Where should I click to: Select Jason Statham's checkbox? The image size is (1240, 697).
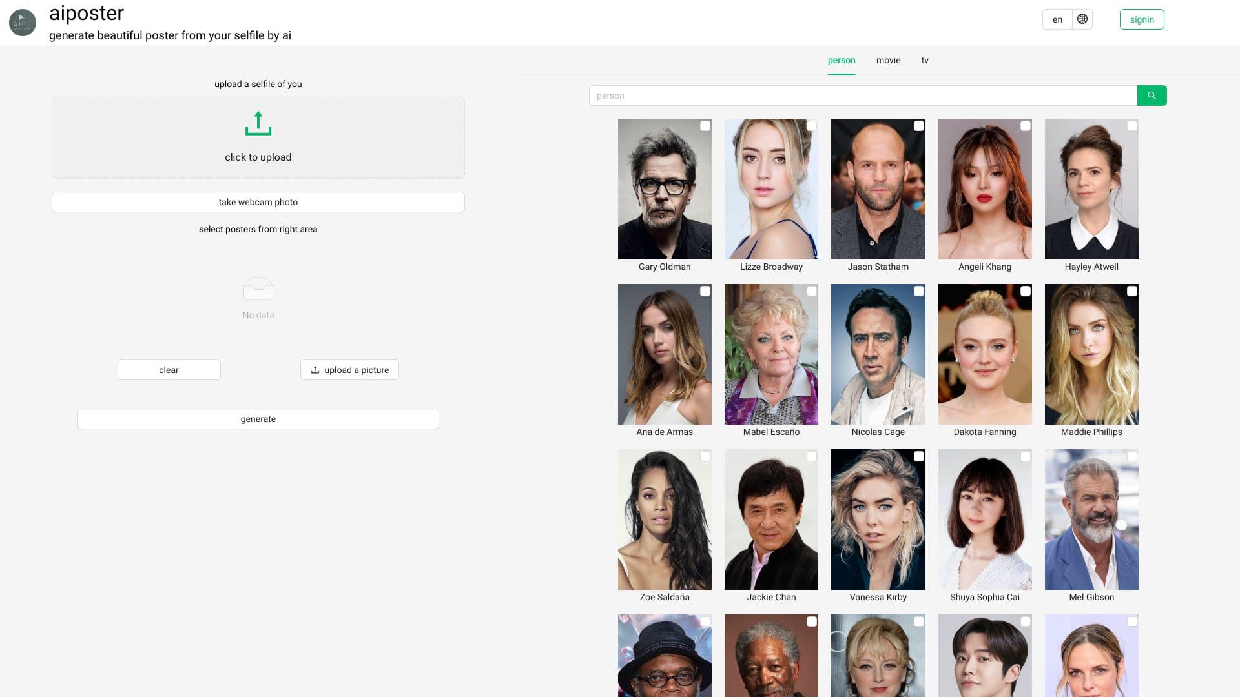point(918,126)
